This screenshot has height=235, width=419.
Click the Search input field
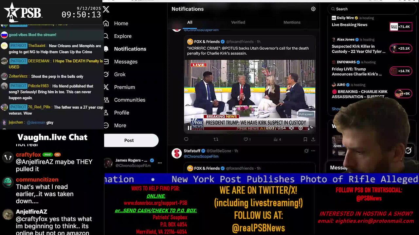pos(372,9)
